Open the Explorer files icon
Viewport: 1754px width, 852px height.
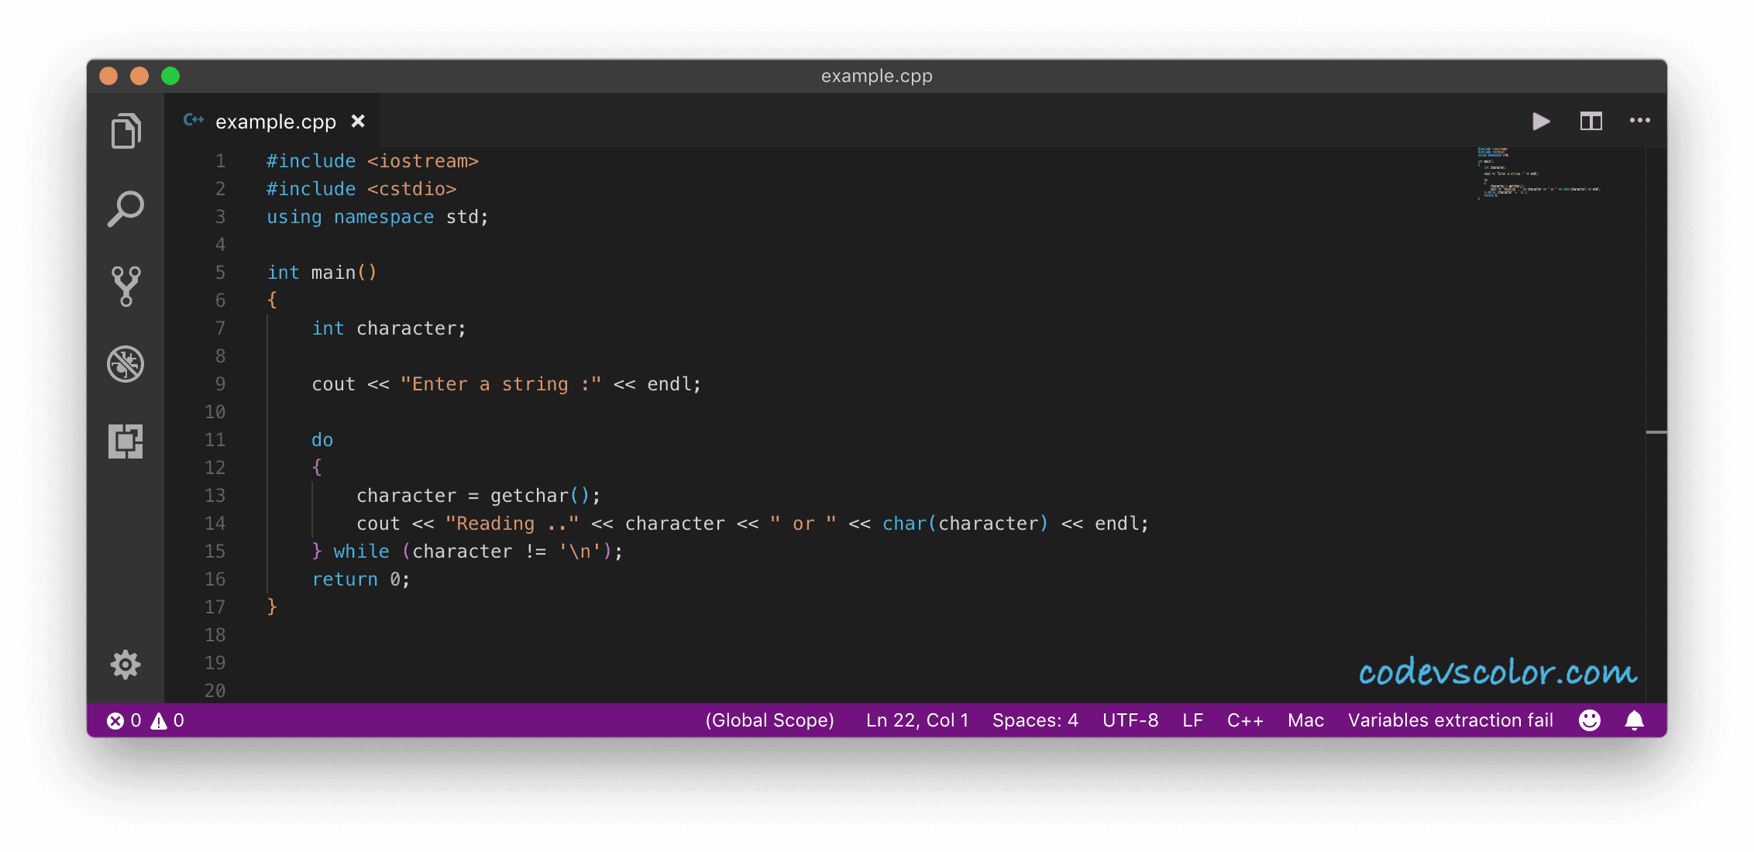[x=126, y=131]
